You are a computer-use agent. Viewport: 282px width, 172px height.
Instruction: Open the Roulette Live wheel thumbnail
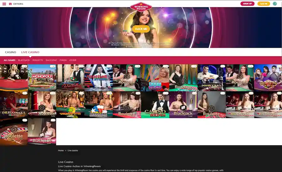coord(14,132)
